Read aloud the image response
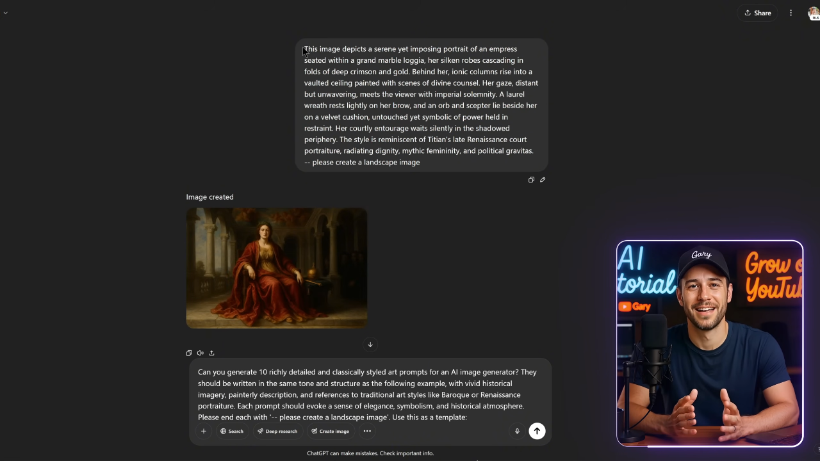 pyautogui.click(x=201, y=353)
